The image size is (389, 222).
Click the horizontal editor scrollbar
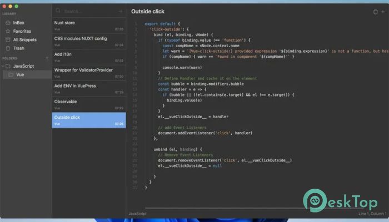click(x=255, y=208)
